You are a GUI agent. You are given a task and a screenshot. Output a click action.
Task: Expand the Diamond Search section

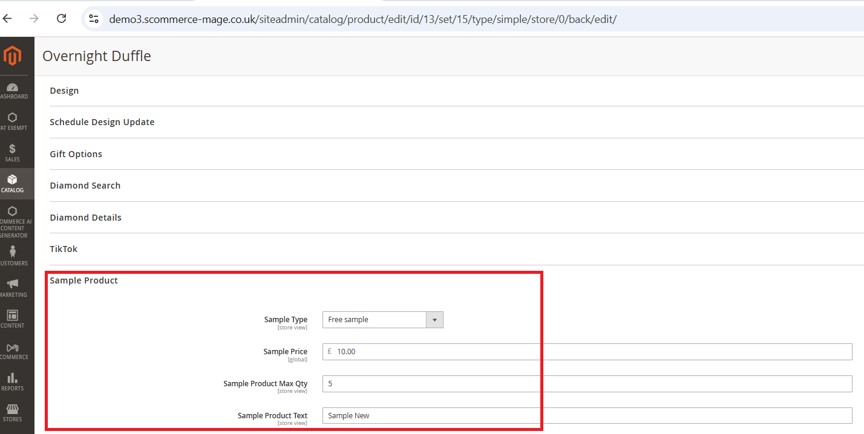[x=85, y=186]
